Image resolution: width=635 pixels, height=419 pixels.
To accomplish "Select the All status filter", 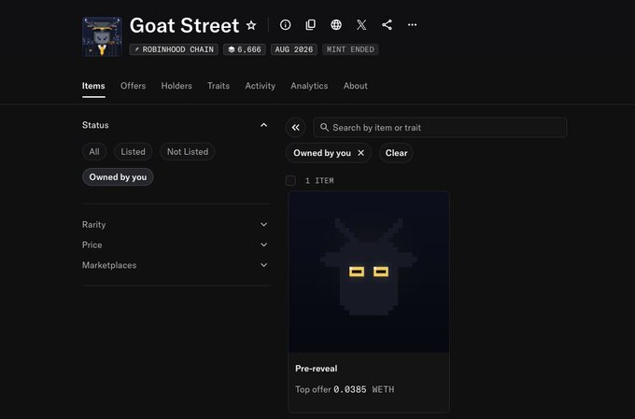I will (94, 152).
